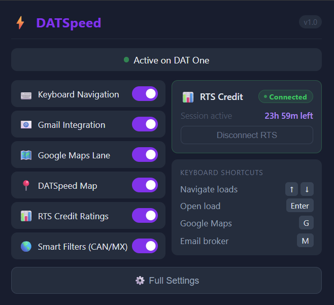This screenshot has width=334, height=305.
Task: Switch off the DATSpeed Map toggle
Action: coord(145,185)
